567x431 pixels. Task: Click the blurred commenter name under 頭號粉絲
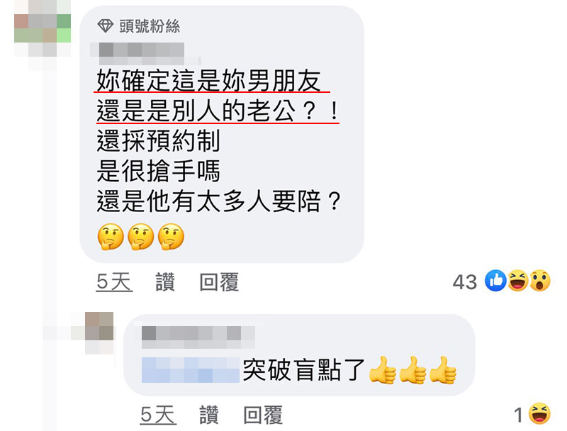[x=145, y=53]
